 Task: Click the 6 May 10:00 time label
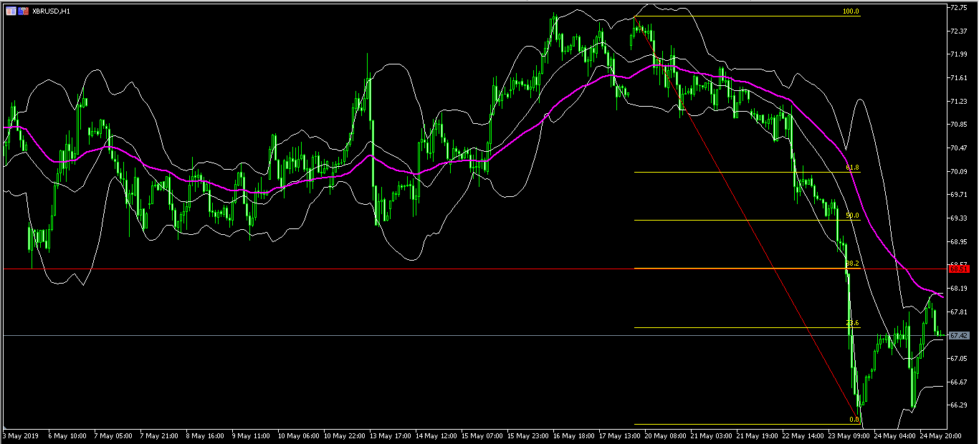point(69,435)
